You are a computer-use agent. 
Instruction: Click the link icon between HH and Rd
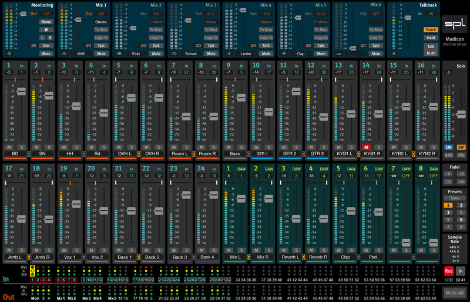[x=83, y=154]
